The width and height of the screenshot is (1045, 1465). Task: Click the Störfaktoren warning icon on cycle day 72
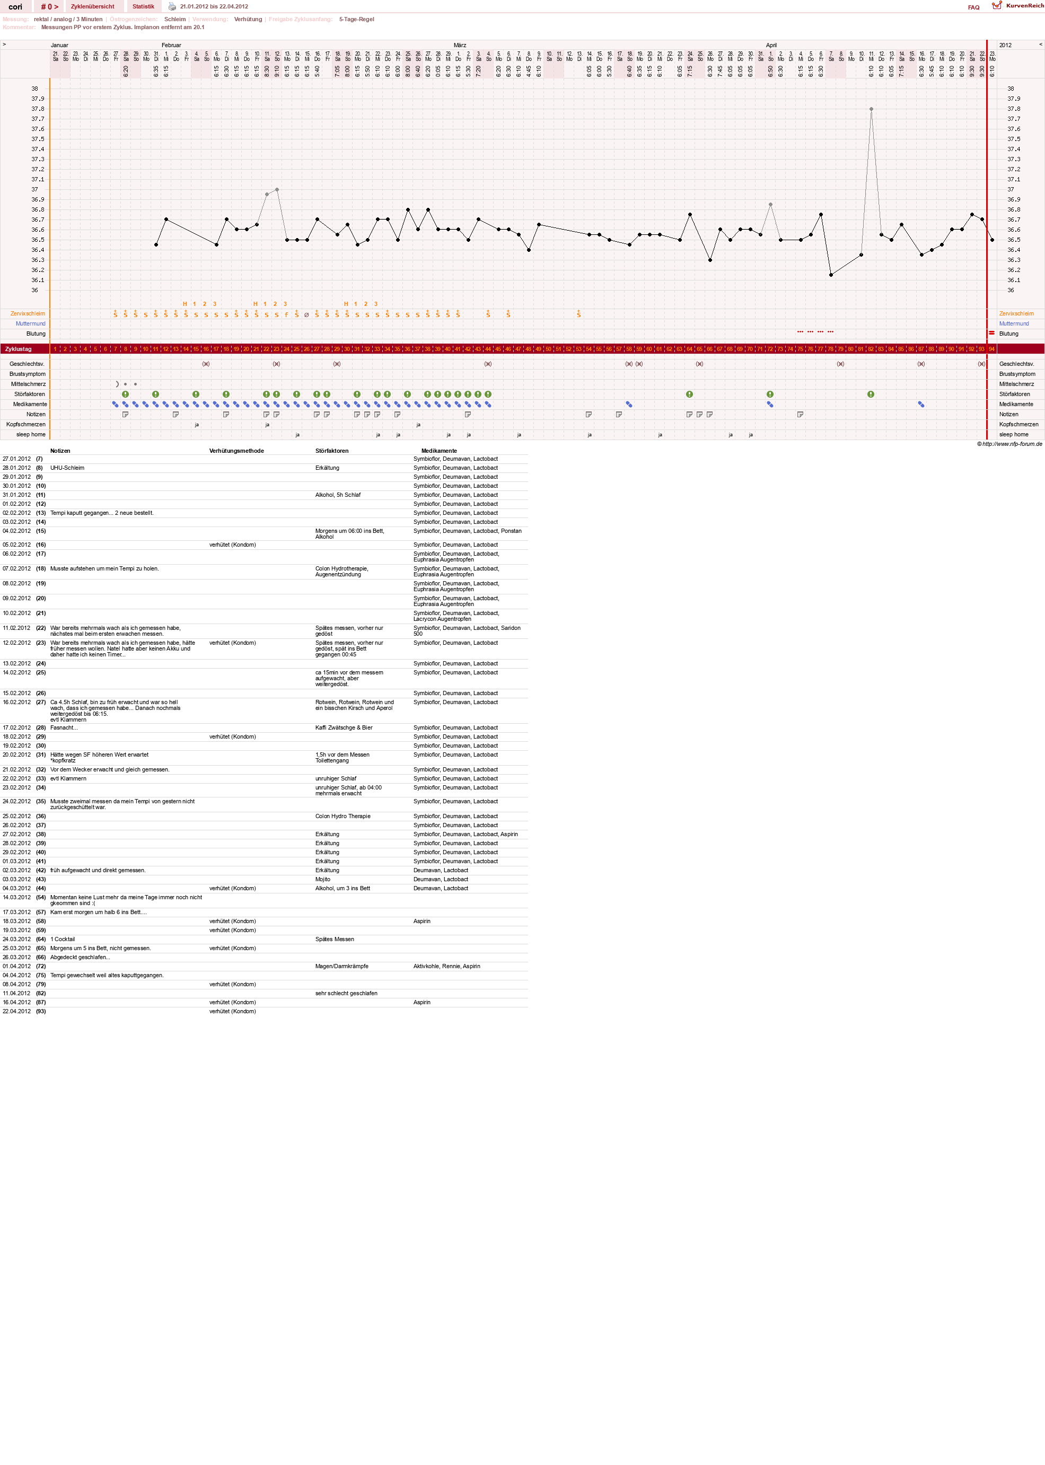[770, 394]
